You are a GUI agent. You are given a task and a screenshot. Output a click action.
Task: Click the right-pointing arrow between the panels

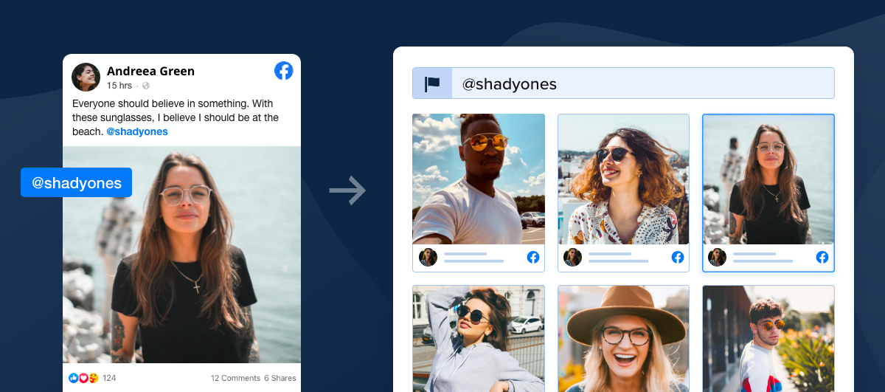[x=347, y=190]
